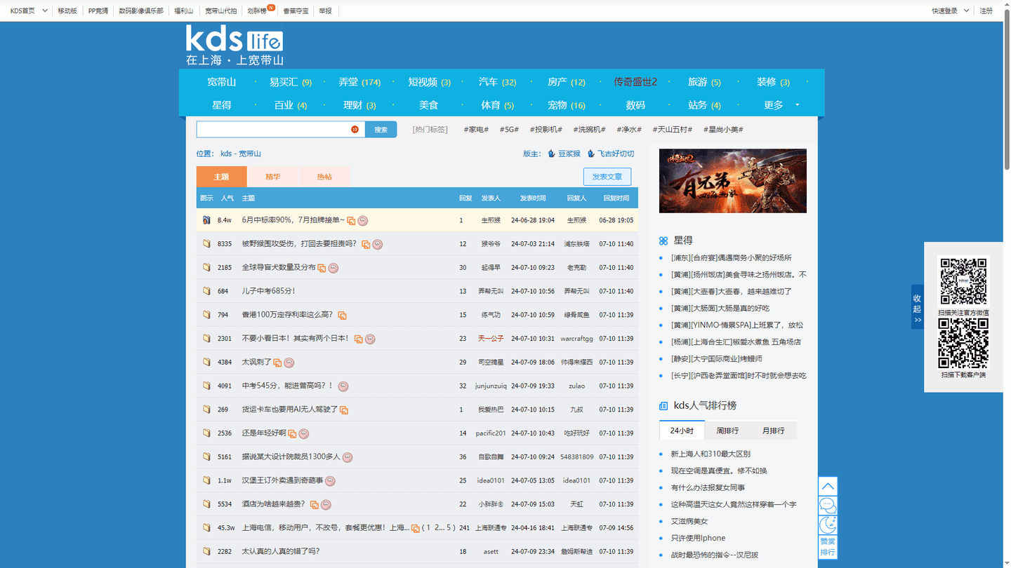Screen dimensions: 1011x568
Task: Click the back-to-top arrow icon
Action: tap(828, 486)
